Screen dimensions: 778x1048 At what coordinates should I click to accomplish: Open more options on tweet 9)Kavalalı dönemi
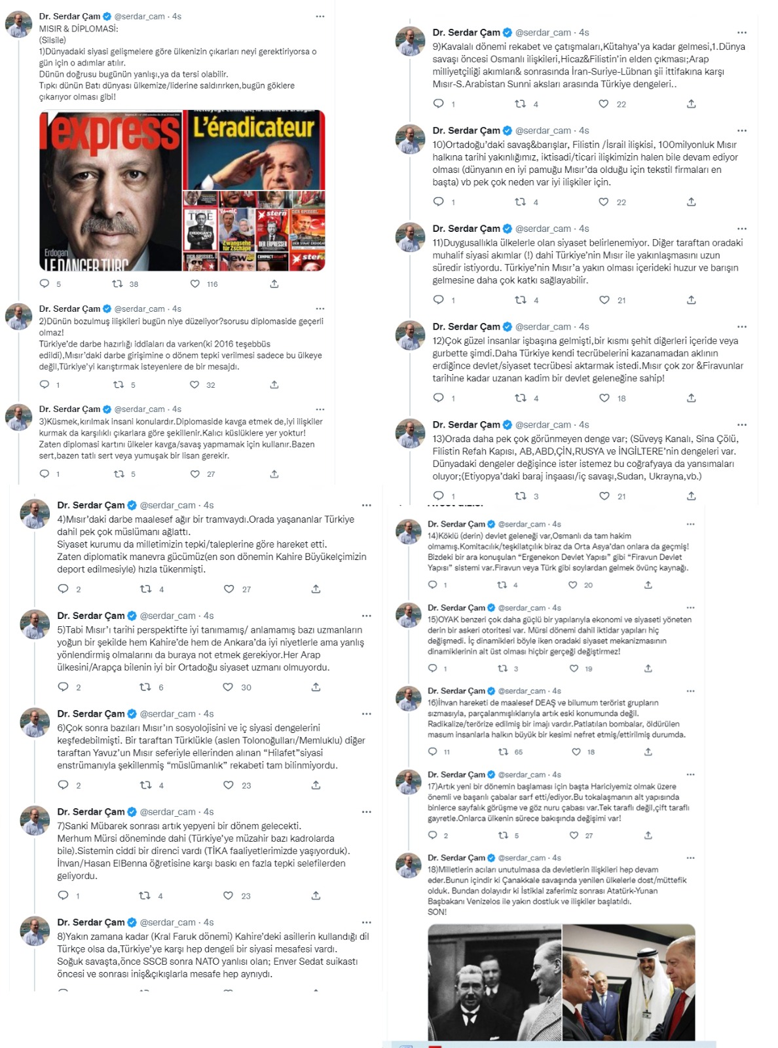pyautogui.click(x=741, y=32)
